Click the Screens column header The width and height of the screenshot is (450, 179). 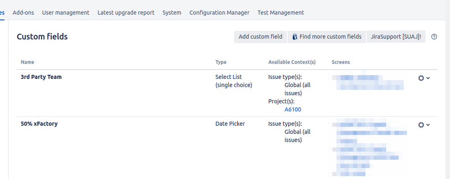341,62
